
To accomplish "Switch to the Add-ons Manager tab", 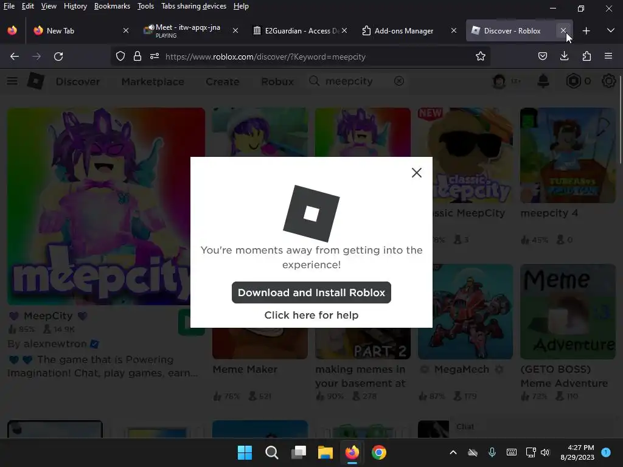I will click(408, 30).
